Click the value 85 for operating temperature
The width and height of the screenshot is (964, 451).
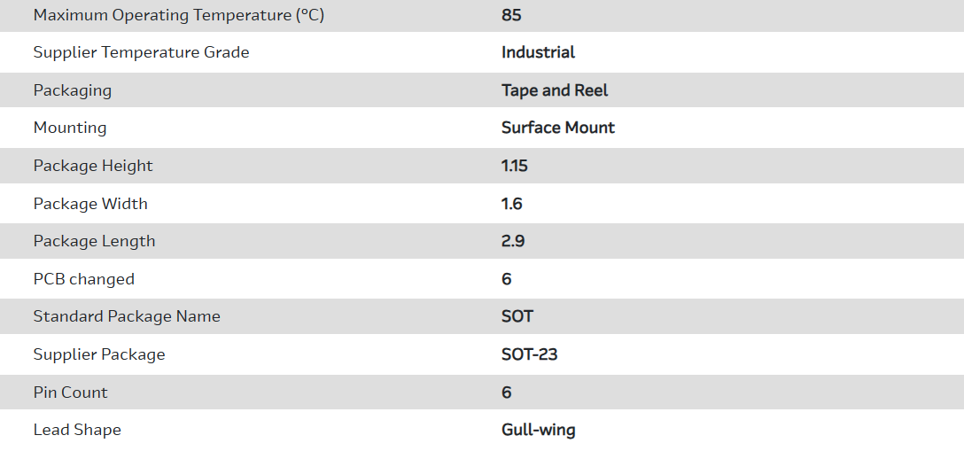click(512, 15)
